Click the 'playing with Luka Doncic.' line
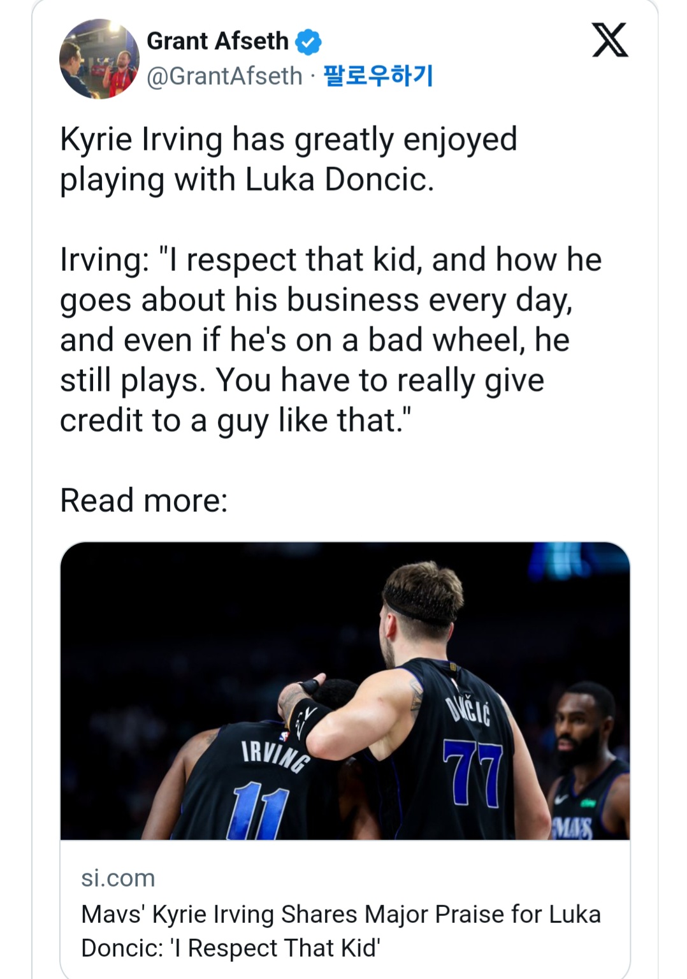This screenshot has height=979, width=687. click(x=247, y=180)
